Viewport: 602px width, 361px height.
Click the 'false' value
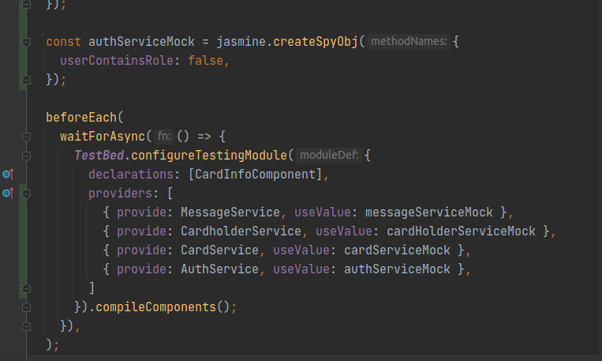tap(205, 60)
